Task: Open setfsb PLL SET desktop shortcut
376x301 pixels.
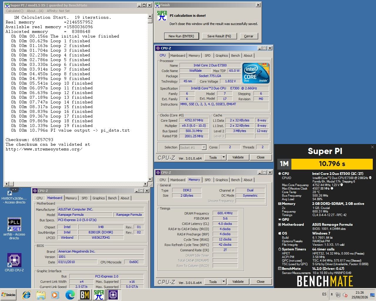Action: click(14, 229)
